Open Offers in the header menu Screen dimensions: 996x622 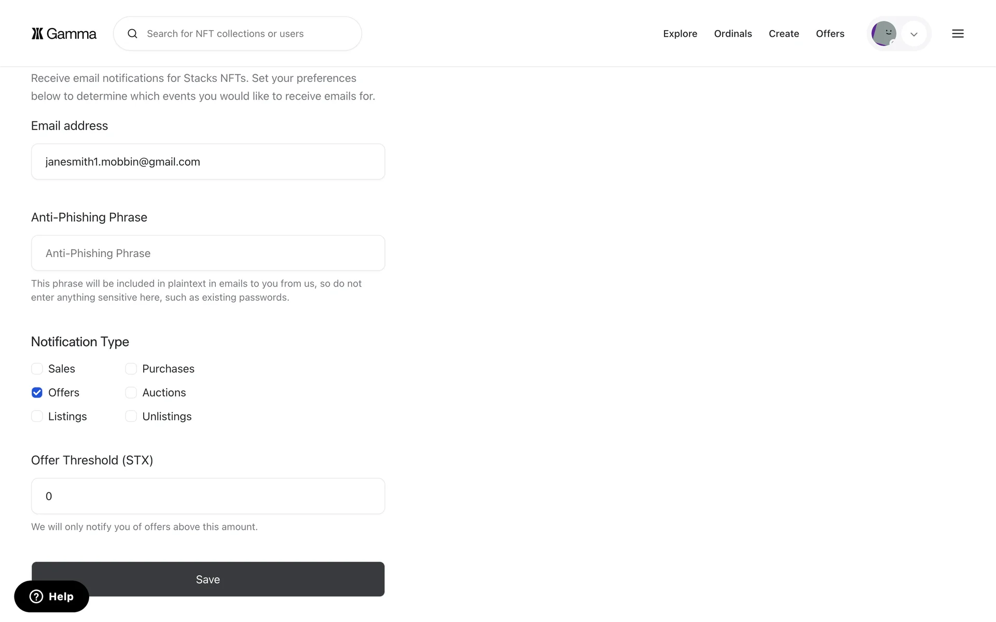(x=830, y=34)
